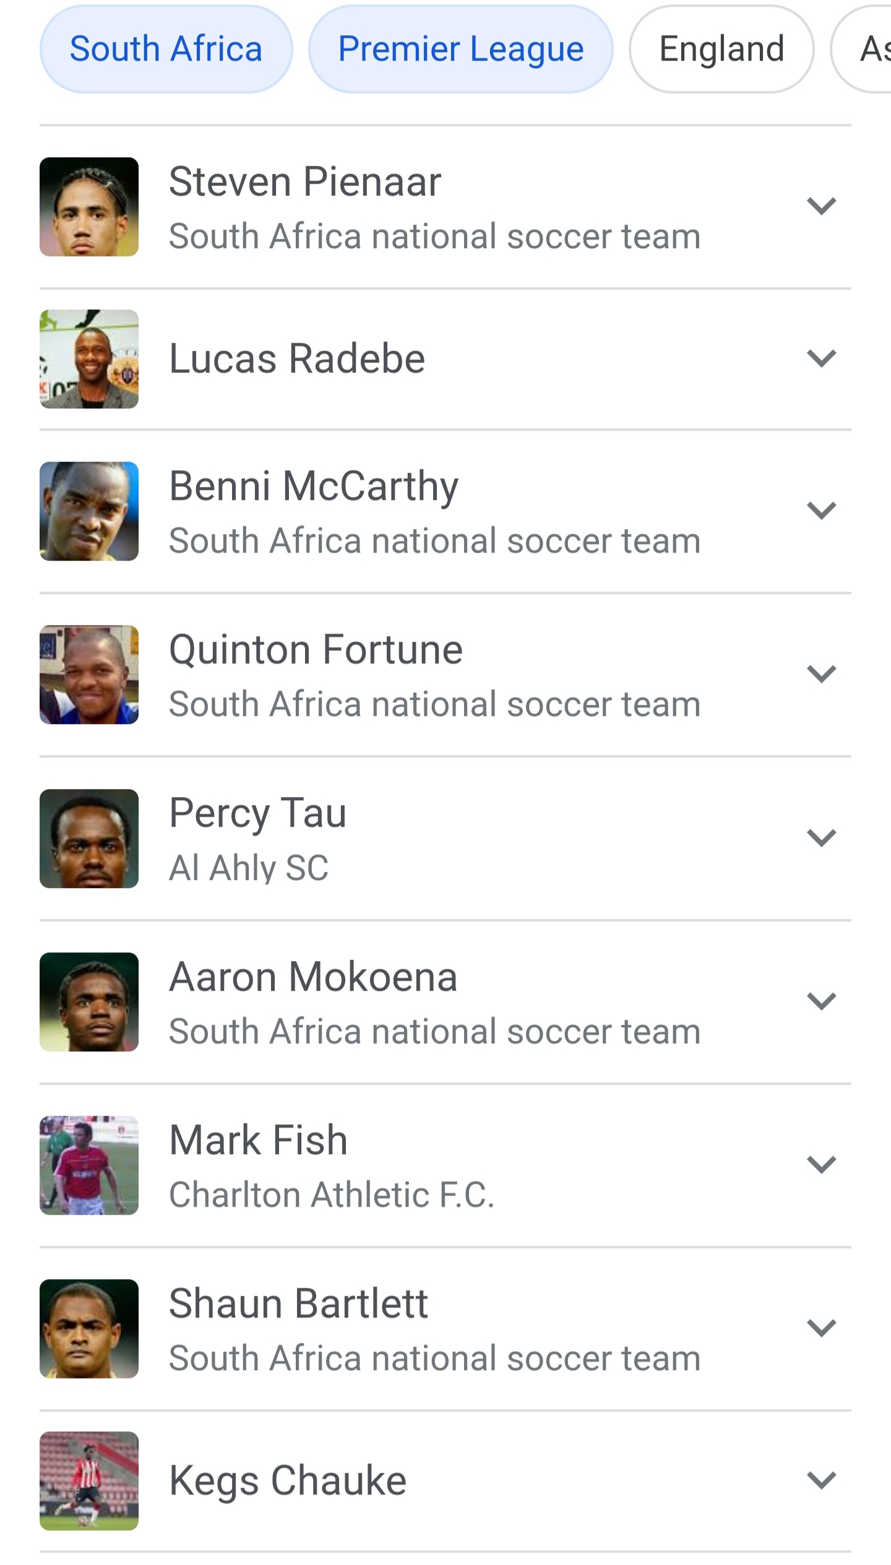Toggle the South Africa filter chip
The height and width of the screenshot is (1565, 891).
166,49
